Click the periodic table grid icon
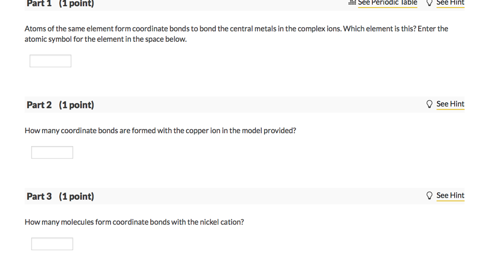 click(352, 3)
